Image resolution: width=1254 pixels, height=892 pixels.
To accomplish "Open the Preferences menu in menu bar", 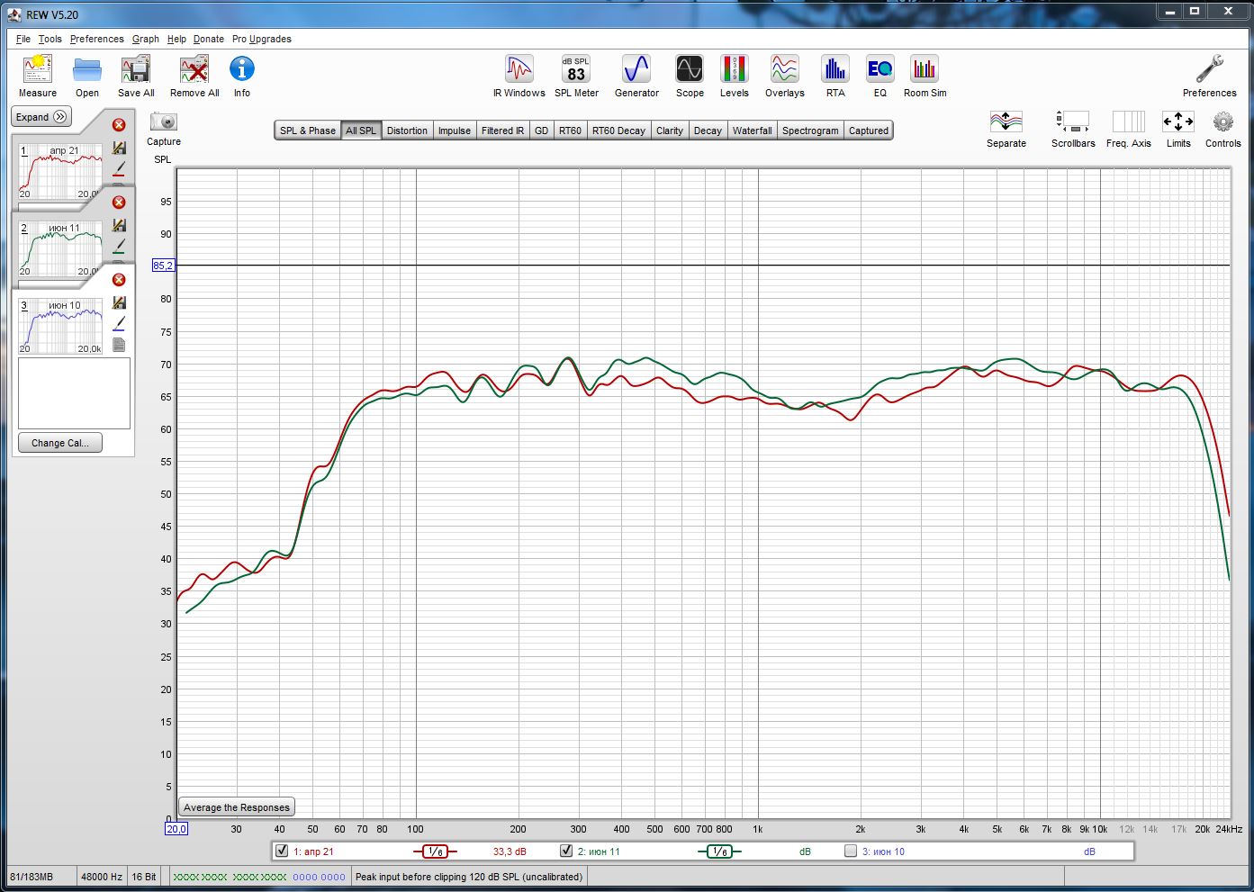I will (96, 39).
